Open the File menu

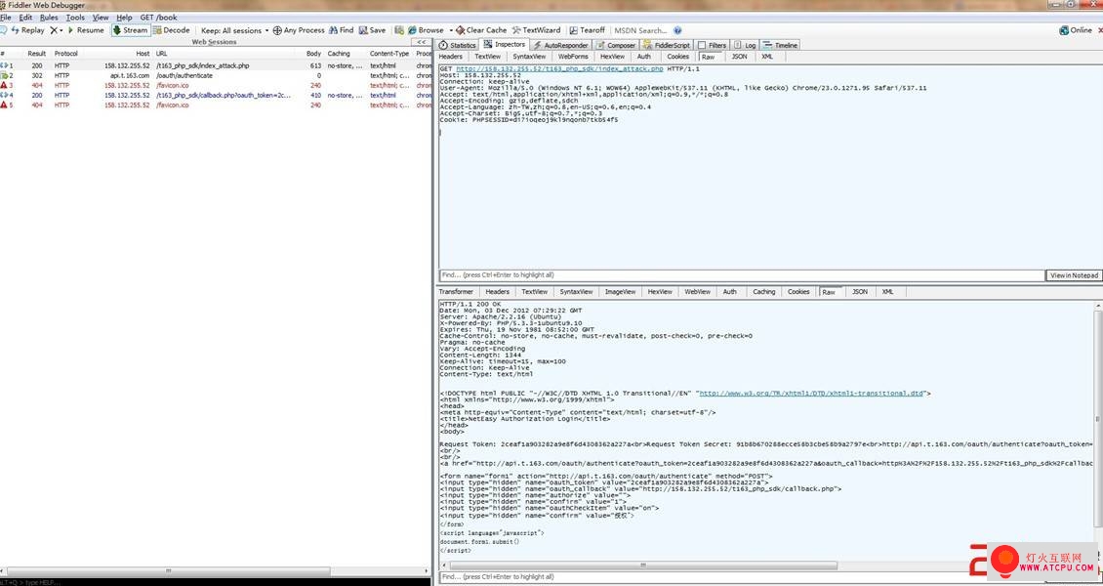pos(6,17)
